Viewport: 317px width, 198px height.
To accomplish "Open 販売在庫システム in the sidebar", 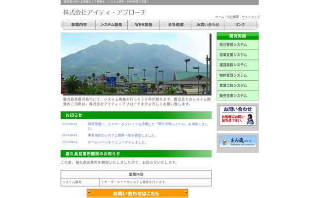I will (x=238, y=96).
